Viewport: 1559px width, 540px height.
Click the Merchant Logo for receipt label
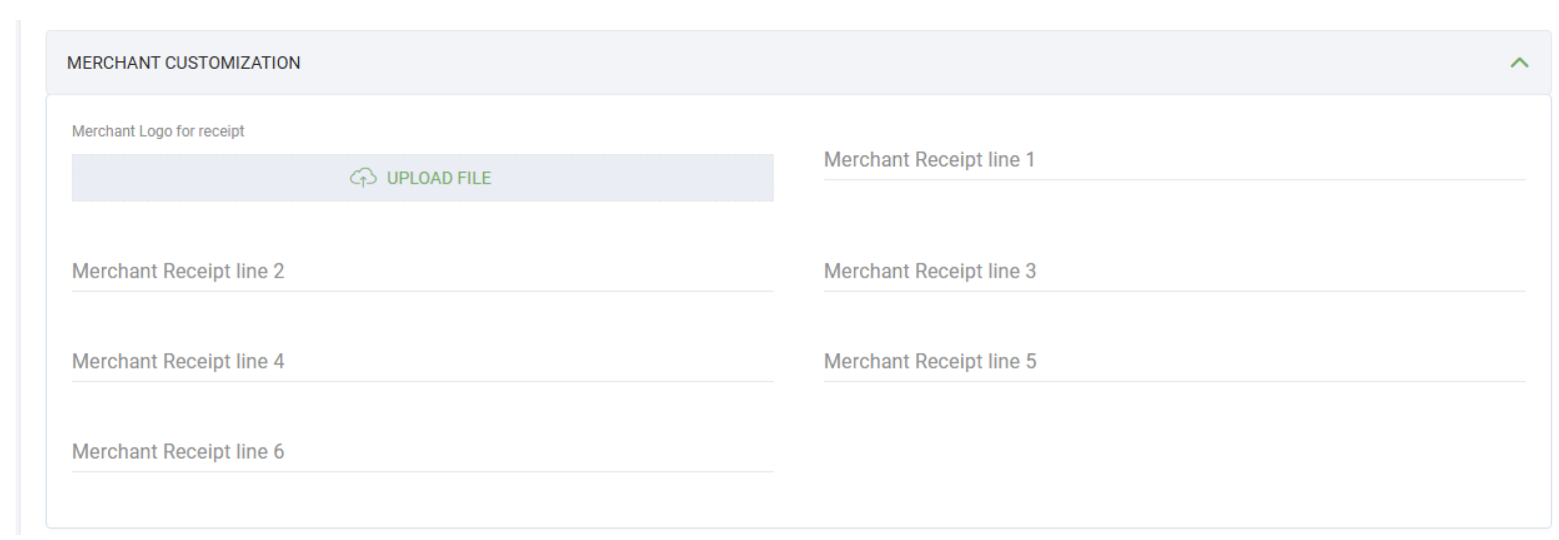tap(158, 131)
